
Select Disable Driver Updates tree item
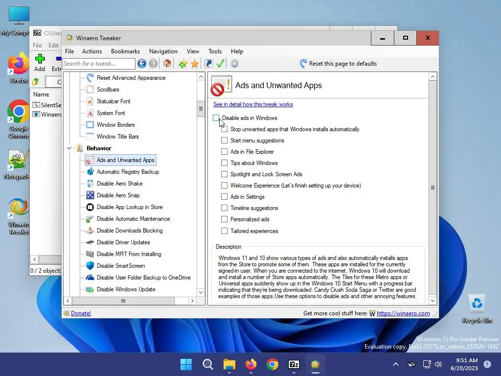click(123, 242)
